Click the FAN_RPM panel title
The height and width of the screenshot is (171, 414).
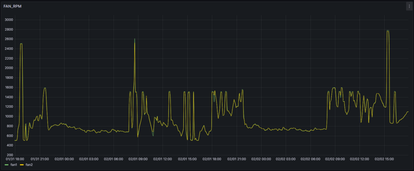(12, 6)
